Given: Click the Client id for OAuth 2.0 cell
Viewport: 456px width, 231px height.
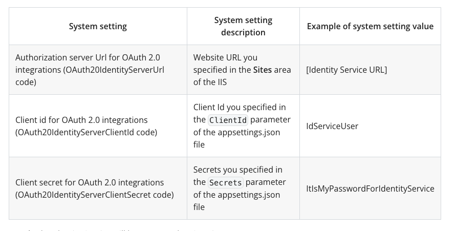Looking at the screenshot, I should tap(98, 125).
